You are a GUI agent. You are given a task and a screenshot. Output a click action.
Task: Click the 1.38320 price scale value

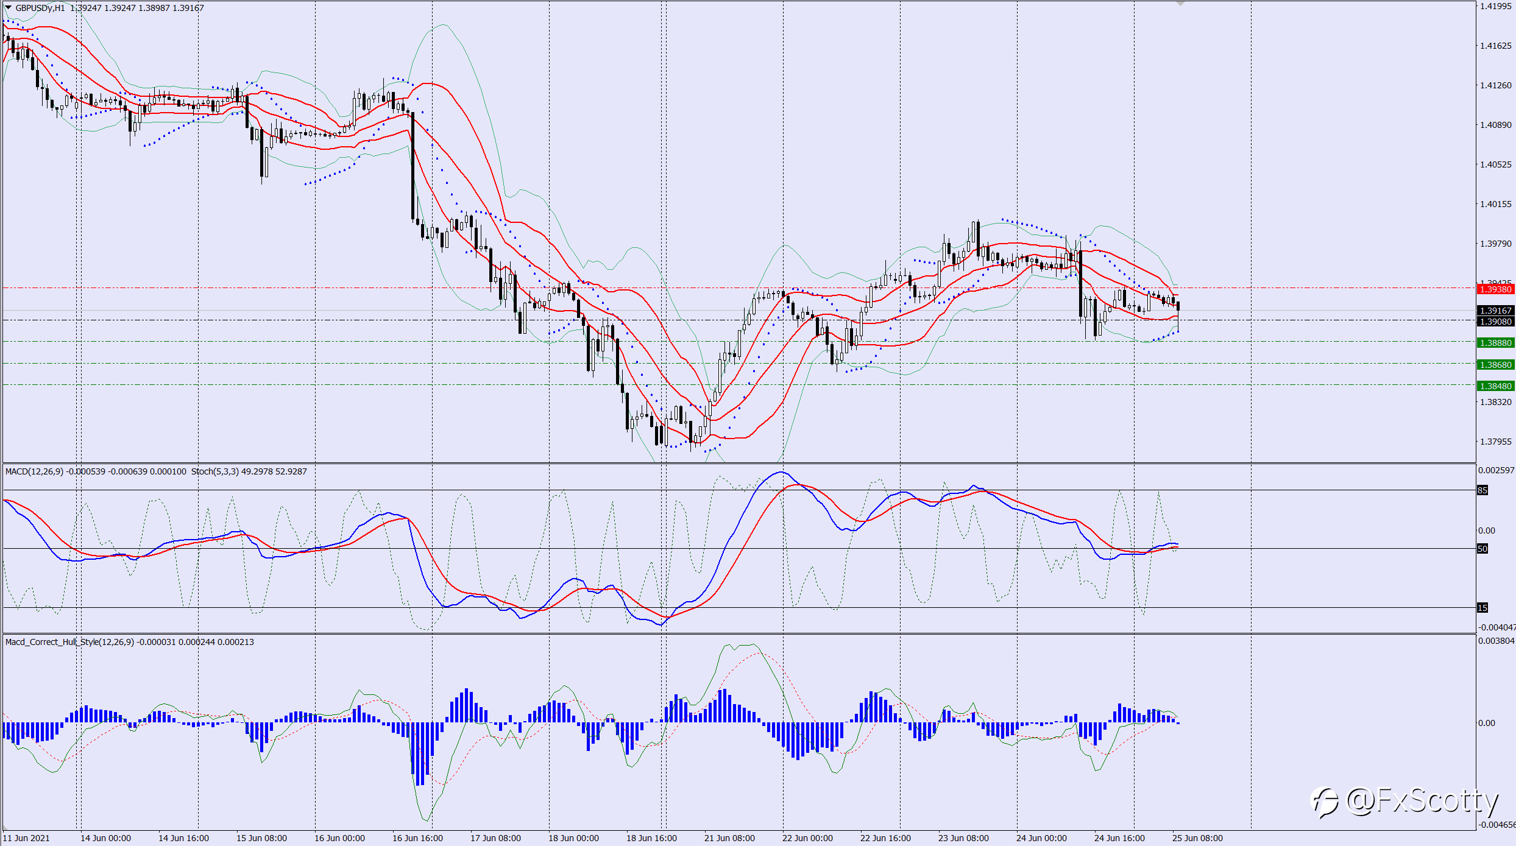(1496, 402)
